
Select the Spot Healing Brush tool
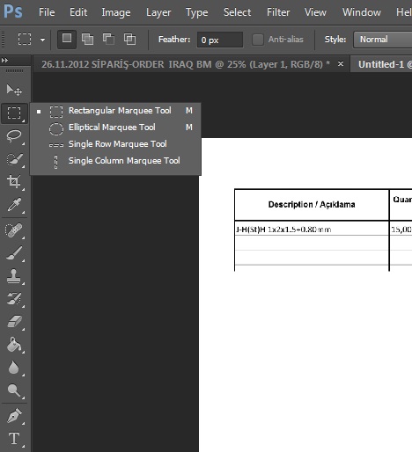14,230
